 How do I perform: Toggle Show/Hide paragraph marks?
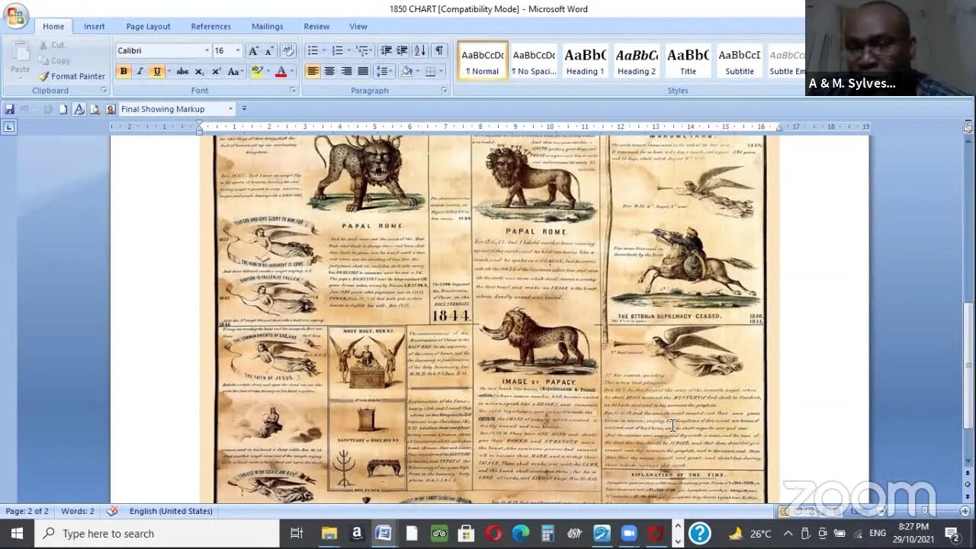tap(439, 50)
